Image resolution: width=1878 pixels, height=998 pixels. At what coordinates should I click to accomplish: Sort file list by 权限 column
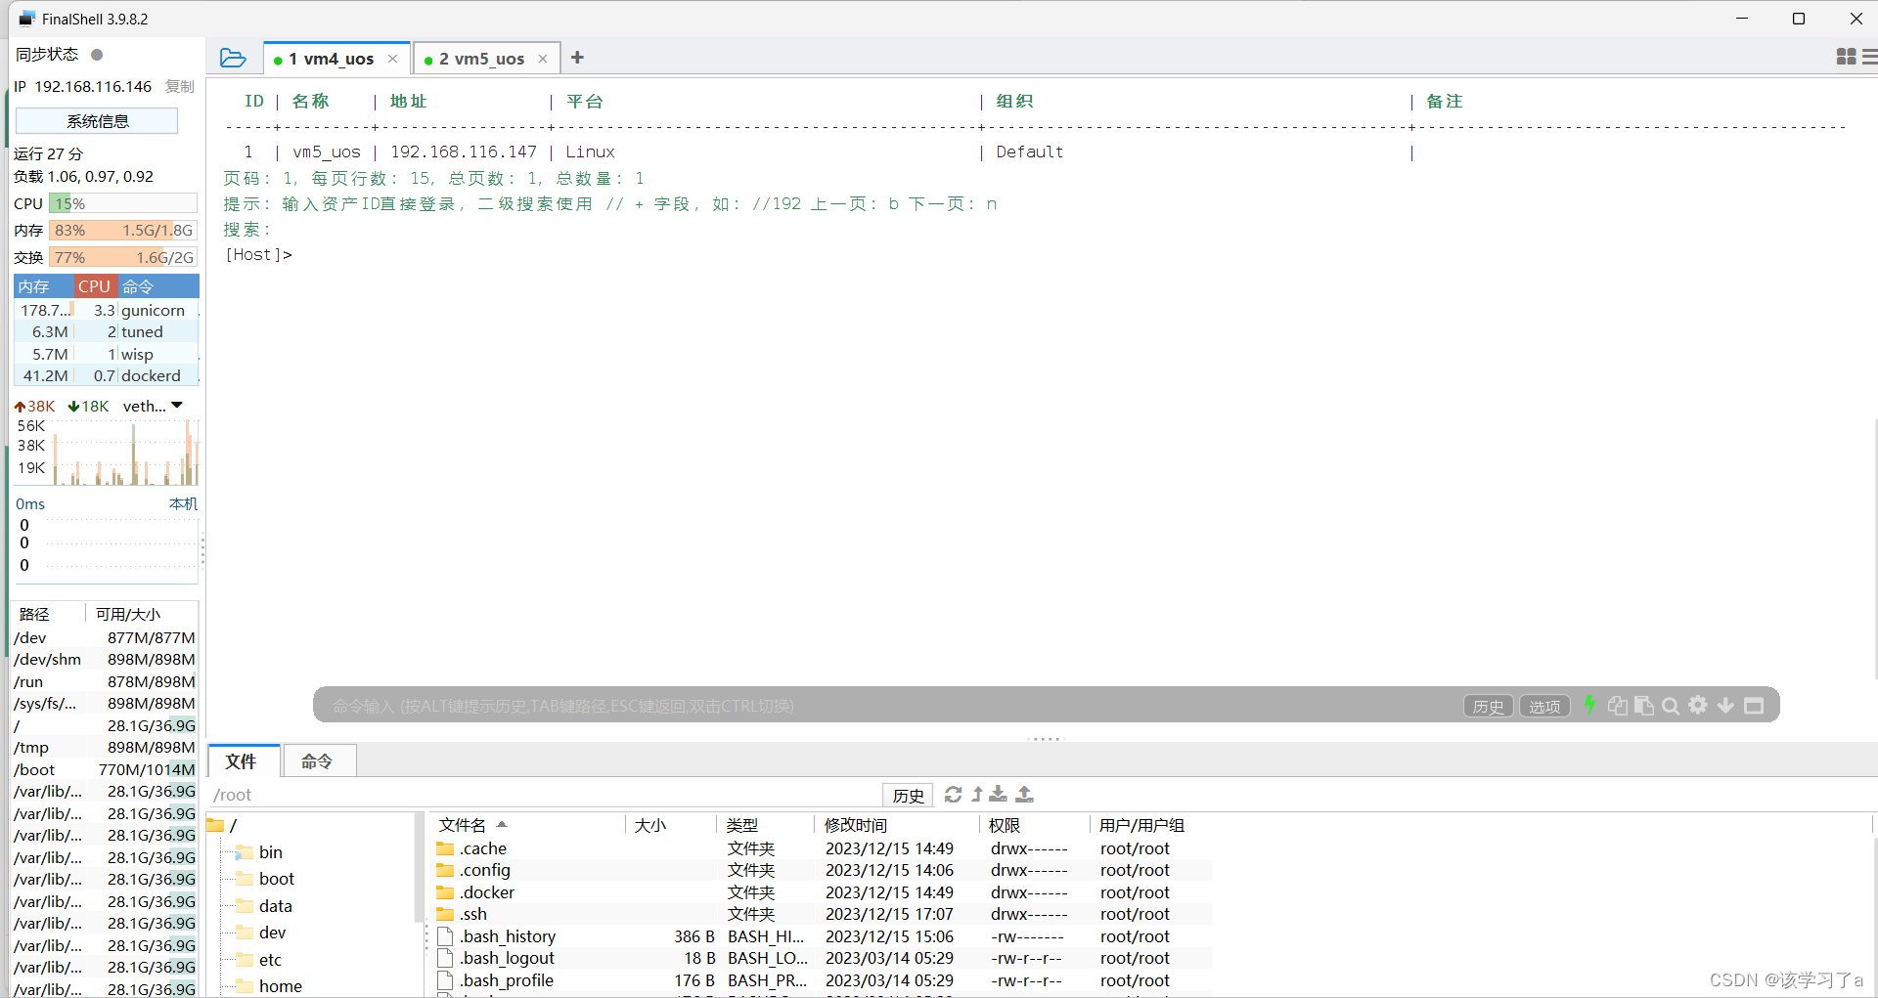pos(1035,825)
